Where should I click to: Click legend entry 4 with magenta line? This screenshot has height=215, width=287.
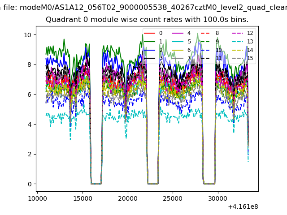click(182, 33)
